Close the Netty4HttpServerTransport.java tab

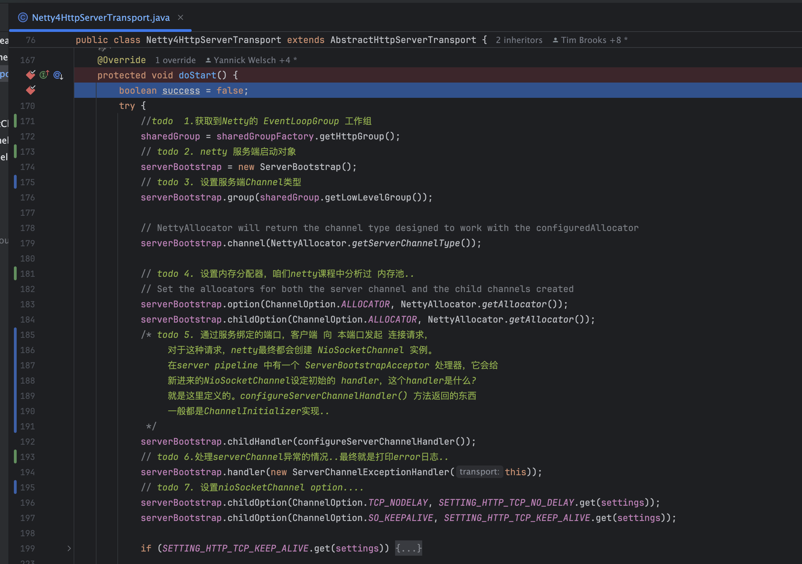181,17
